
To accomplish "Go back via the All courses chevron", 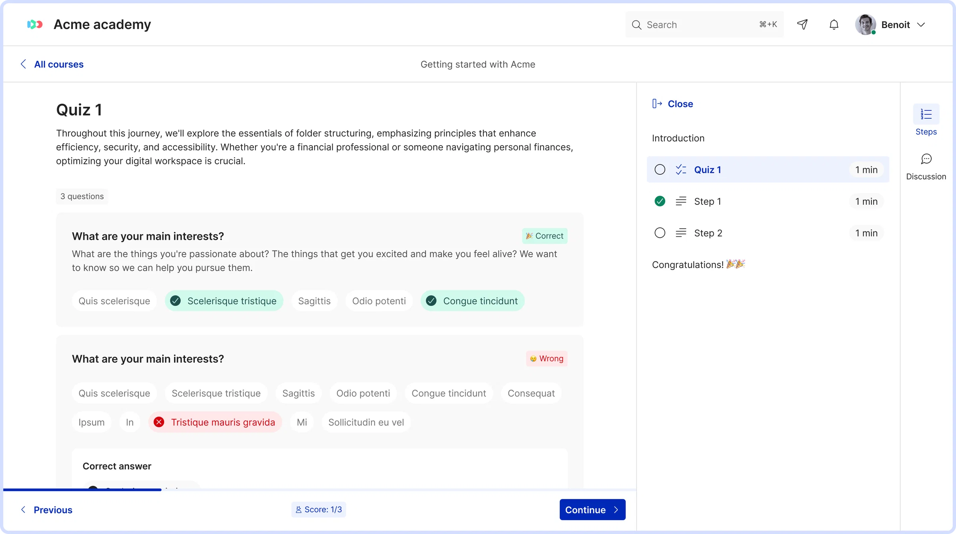I will 24,64.
